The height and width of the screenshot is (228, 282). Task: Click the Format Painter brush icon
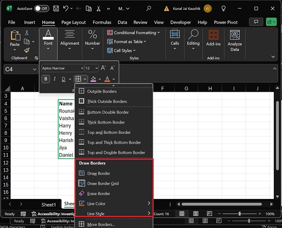pos(27,50)
